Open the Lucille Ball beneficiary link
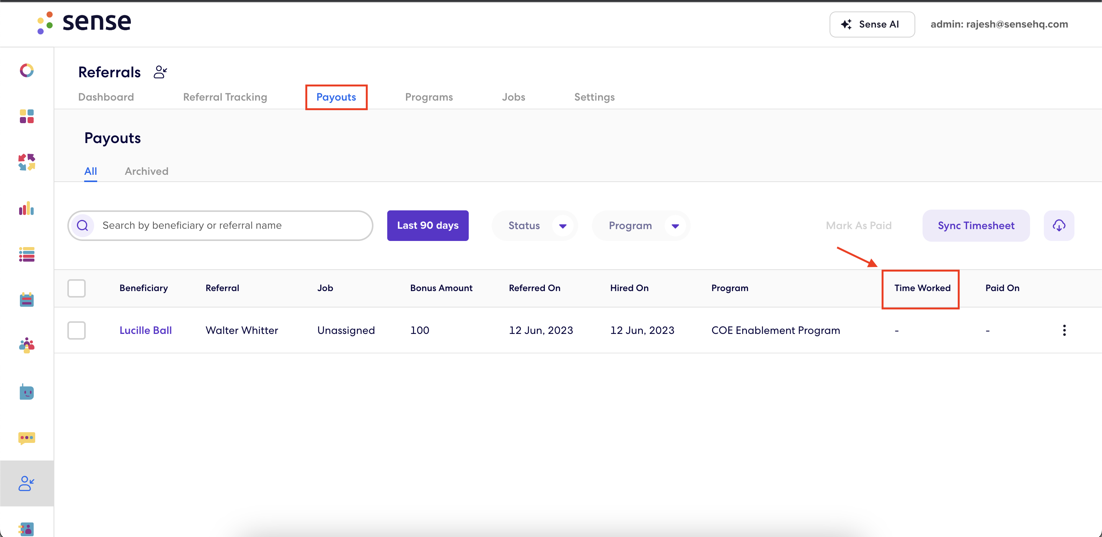Viewport: 1102px width, 537px height. pyautogui.click(x=145, y=330)
